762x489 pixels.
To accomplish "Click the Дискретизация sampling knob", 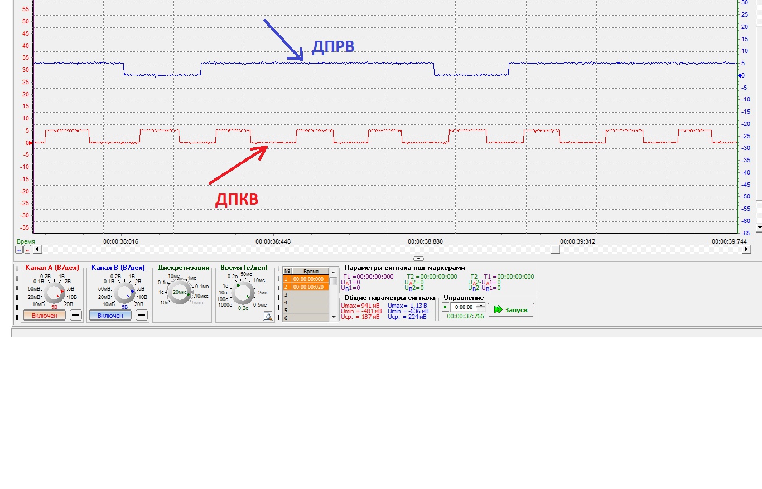I will (x=180, y=292).
